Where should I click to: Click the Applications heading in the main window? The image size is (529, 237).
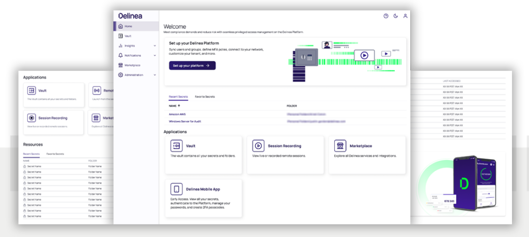tap(175, 132)
